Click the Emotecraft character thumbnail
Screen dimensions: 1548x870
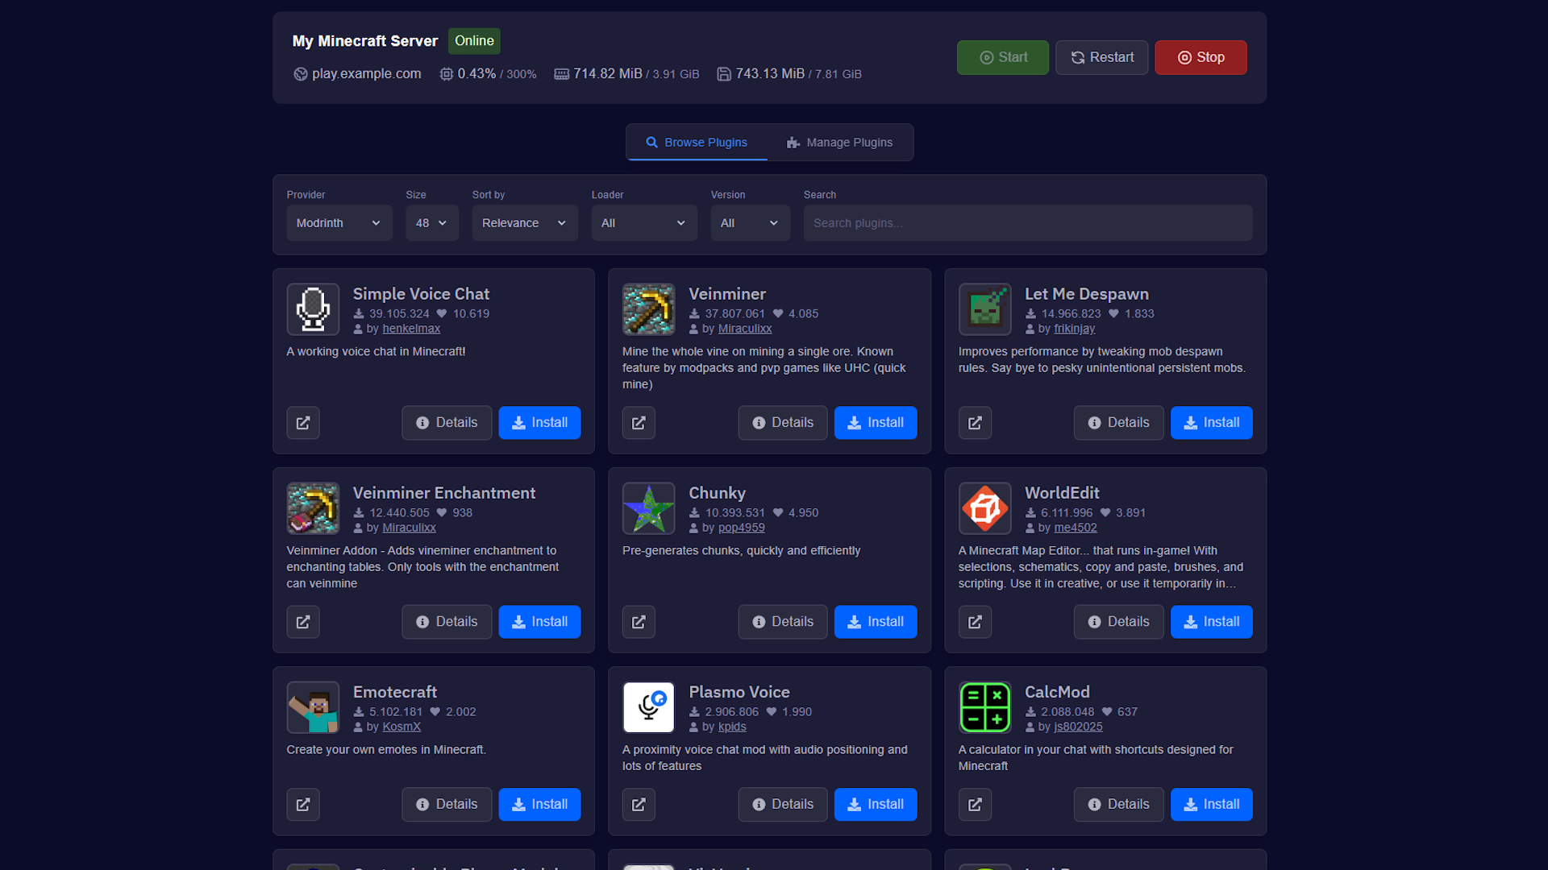tap(313, 707)
